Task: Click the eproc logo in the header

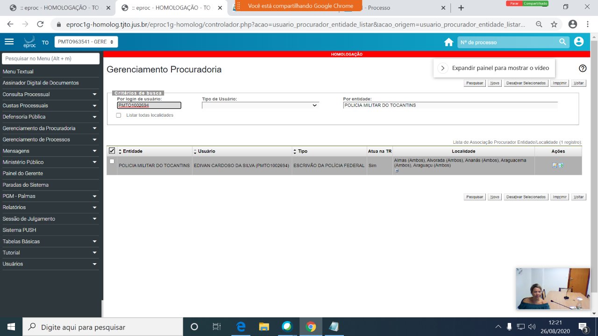Action: click(x=29, y=41)
